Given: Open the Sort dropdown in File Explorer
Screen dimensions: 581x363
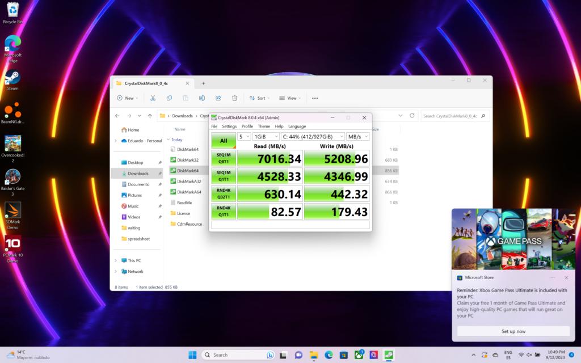Looking at the screenshot, I should pos(259,98).
